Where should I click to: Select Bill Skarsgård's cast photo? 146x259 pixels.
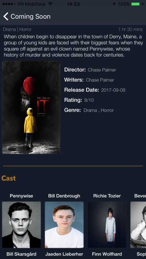coord(21,225)
